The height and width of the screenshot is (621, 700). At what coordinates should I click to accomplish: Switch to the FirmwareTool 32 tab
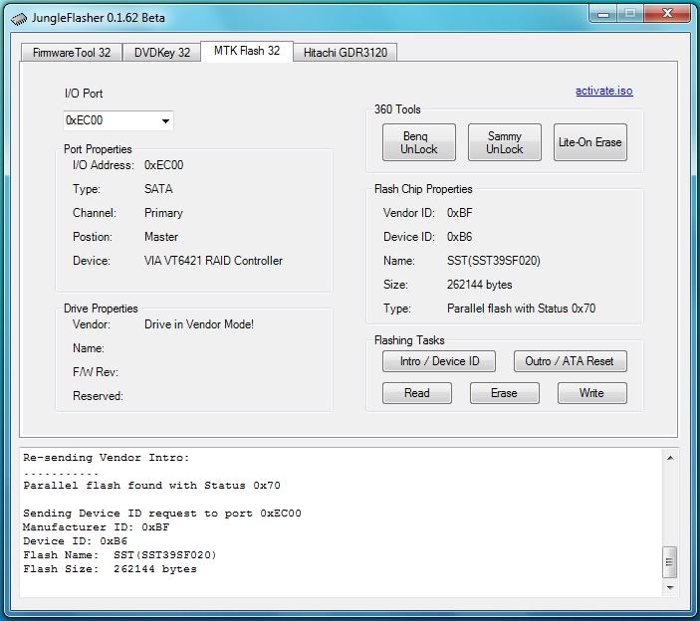click(72, 52)
